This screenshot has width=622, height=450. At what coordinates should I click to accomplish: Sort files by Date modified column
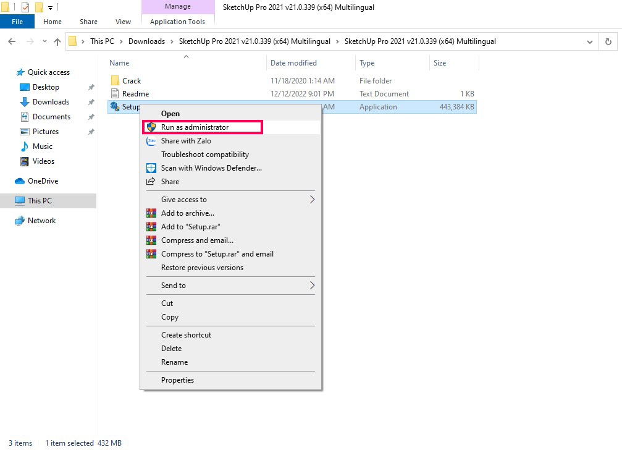point(293,63)
